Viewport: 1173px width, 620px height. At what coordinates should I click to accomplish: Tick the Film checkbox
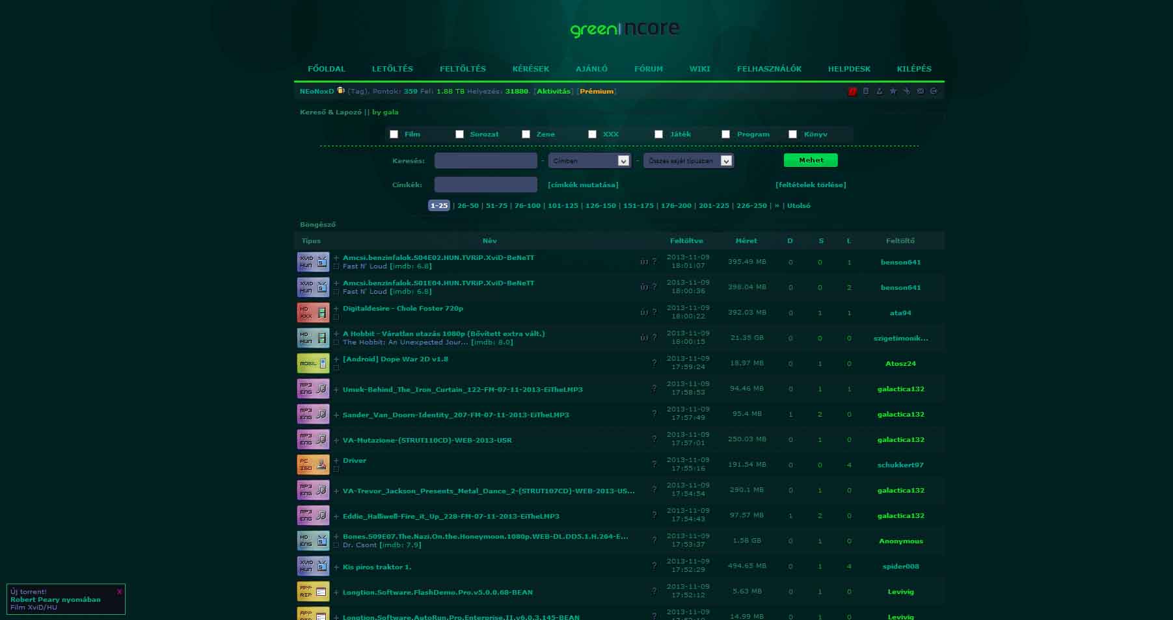click(394, 135)
